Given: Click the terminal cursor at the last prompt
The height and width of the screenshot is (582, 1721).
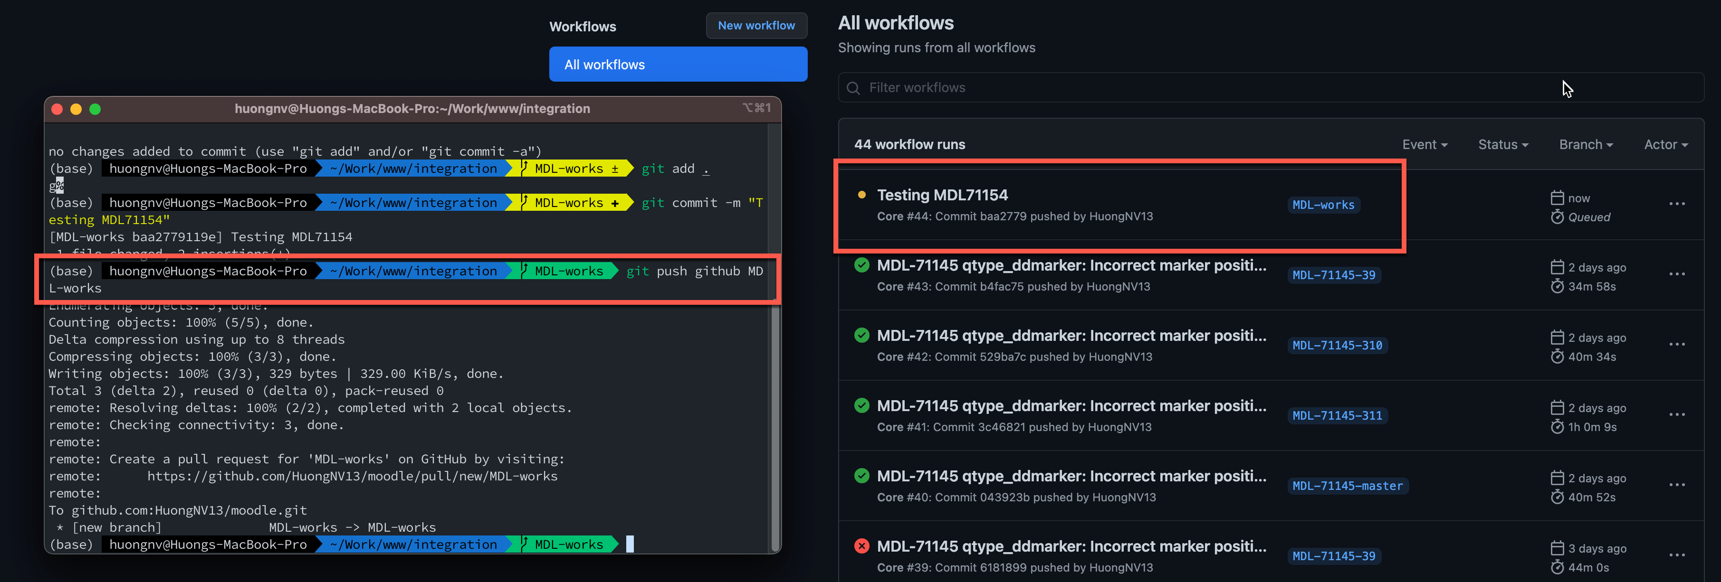Looking at the screenshot, I should [630, 544].
